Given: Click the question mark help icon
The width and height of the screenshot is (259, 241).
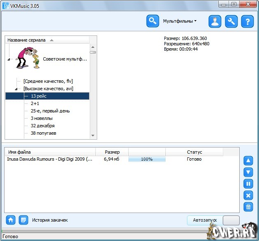Looking at the screenshot, I should (x=247, y=21).
